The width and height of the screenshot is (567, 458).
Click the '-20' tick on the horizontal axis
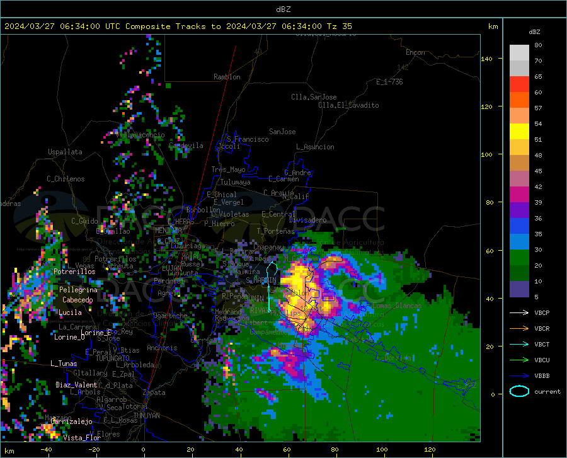[x=94, y=449]
